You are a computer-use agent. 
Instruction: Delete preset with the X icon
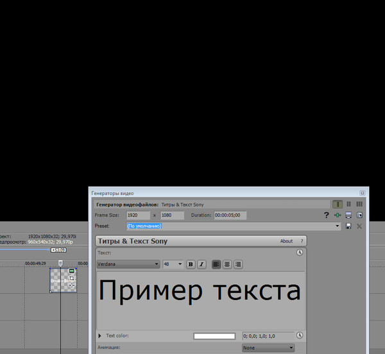(359, 226)
